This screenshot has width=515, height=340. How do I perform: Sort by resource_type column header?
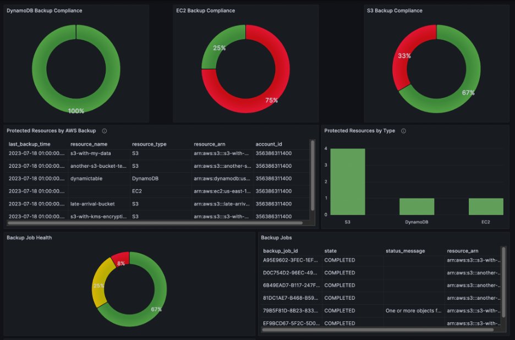(x=149, y=144)
